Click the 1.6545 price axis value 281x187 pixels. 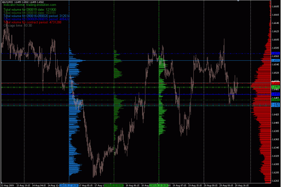276,64
